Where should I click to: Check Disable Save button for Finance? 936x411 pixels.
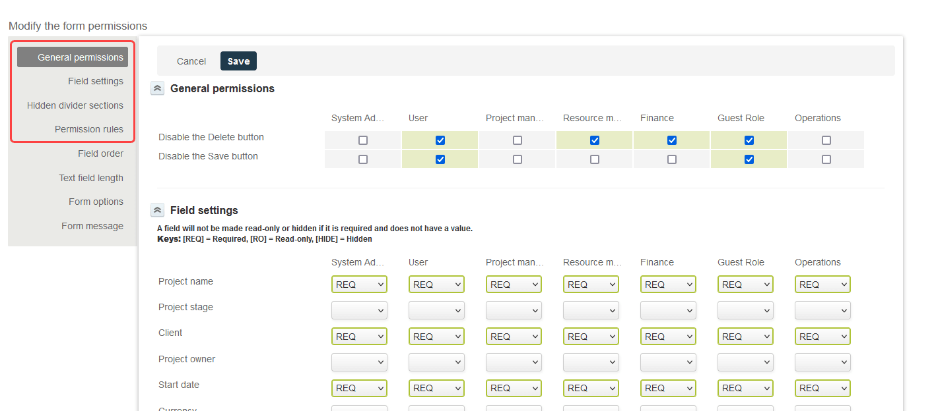point(672,159)
